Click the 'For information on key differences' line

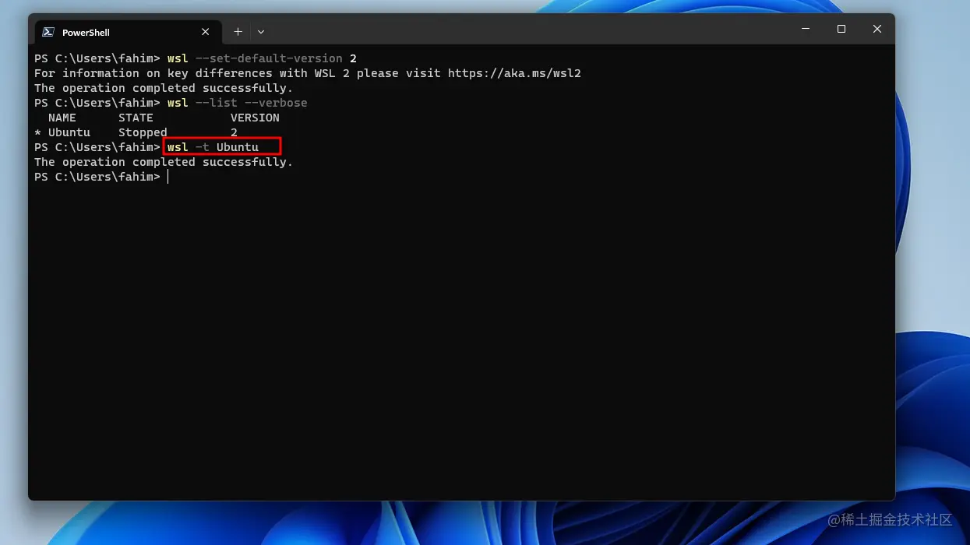coord(308,73)
